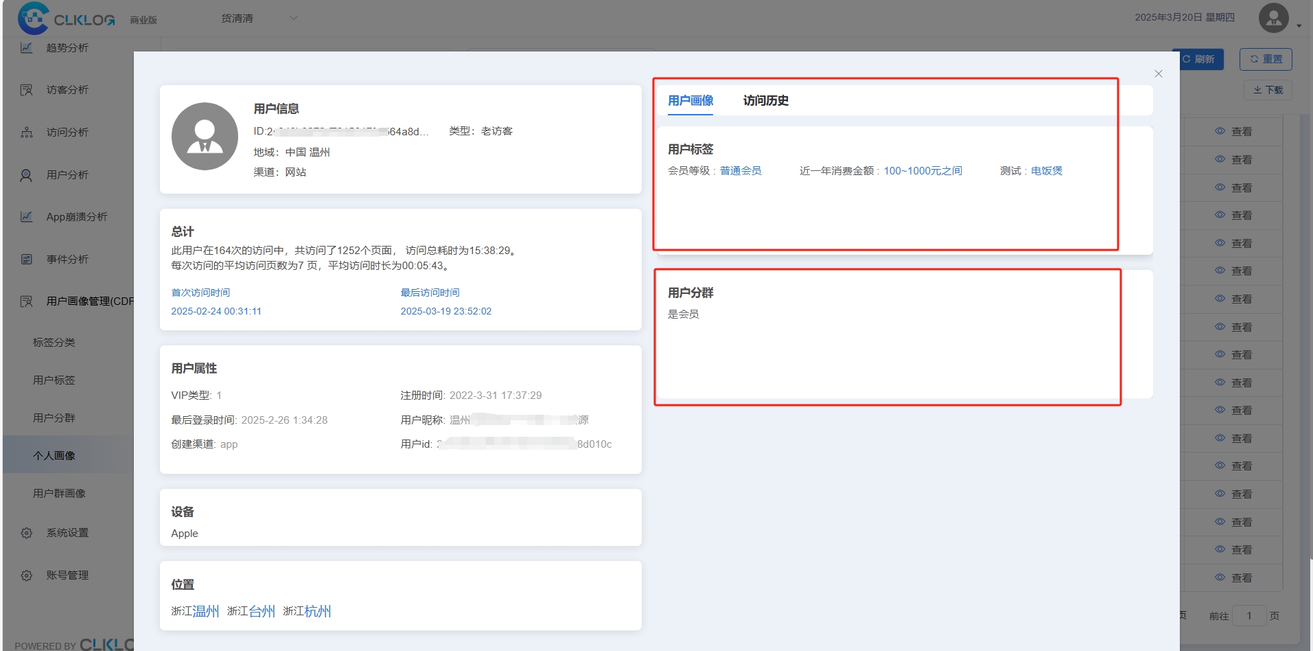The width and height of the screenshot is (1313, 651).
Task: Click the 电饭煲 tag value
Action: (1047, 170)
